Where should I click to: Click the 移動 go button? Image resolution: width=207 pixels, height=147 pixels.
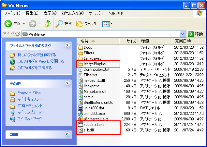[195, 34]
